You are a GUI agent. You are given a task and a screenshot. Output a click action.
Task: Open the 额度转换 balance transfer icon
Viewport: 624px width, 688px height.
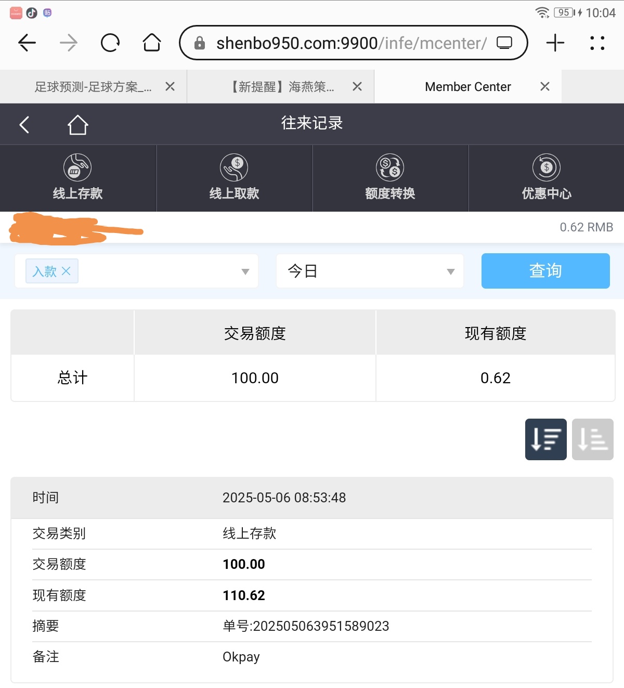pos(390,168)
